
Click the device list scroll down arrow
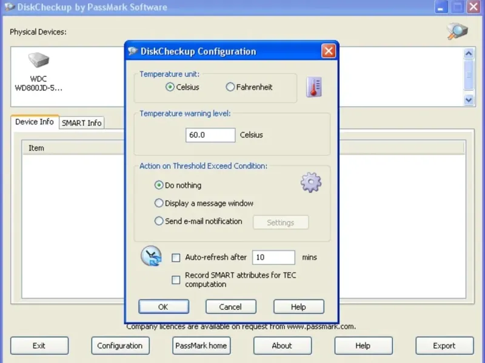click(x=469, y=100)
